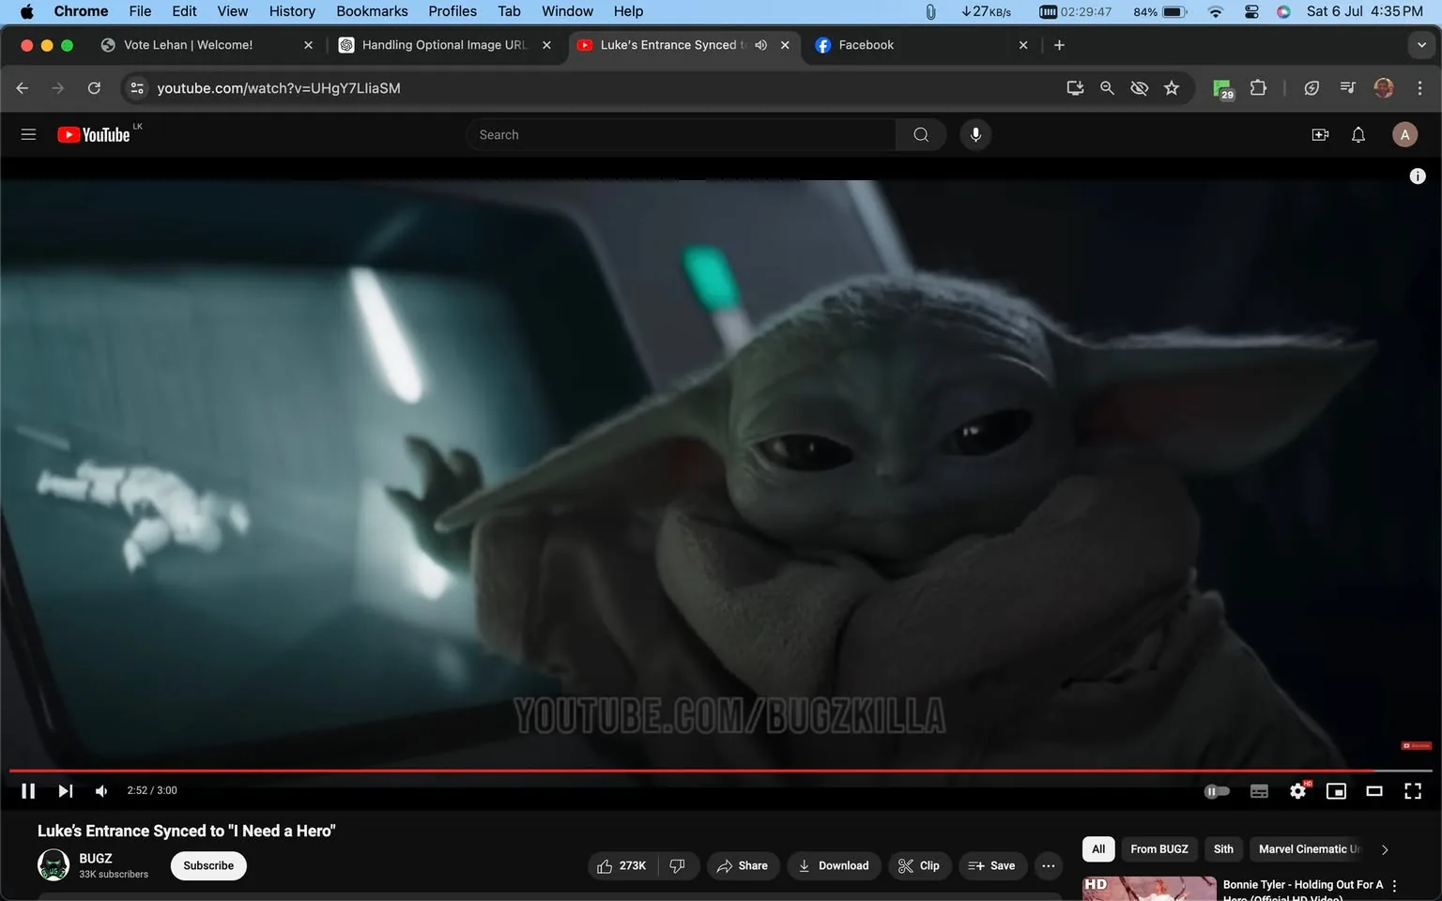This screenshot has height=901, width=1442.
Task: Click the red video progress bar
Action: tap(657, 770)
